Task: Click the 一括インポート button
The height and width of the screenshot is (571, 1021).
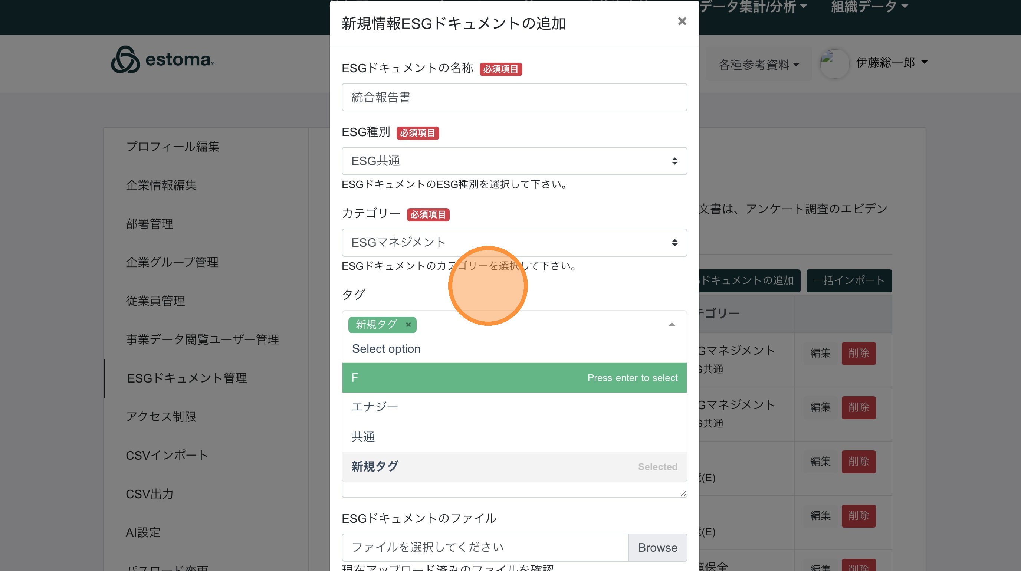Action: (x=848, y=280)
